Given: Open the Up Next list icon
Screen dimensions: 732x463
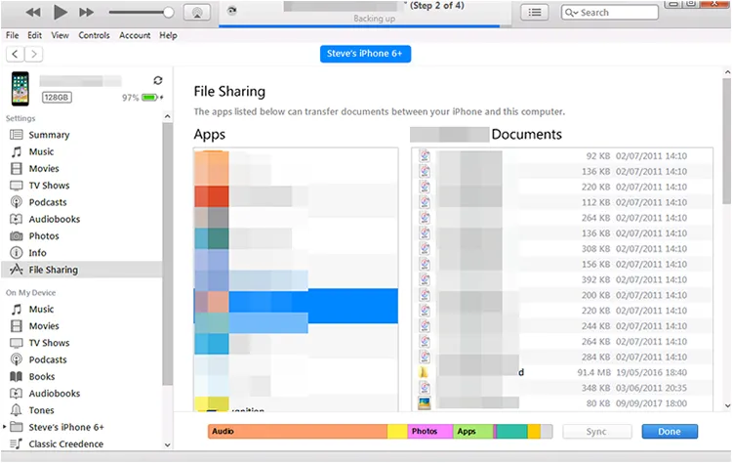Looking at the screenshot, I should (x=535, y=13).
